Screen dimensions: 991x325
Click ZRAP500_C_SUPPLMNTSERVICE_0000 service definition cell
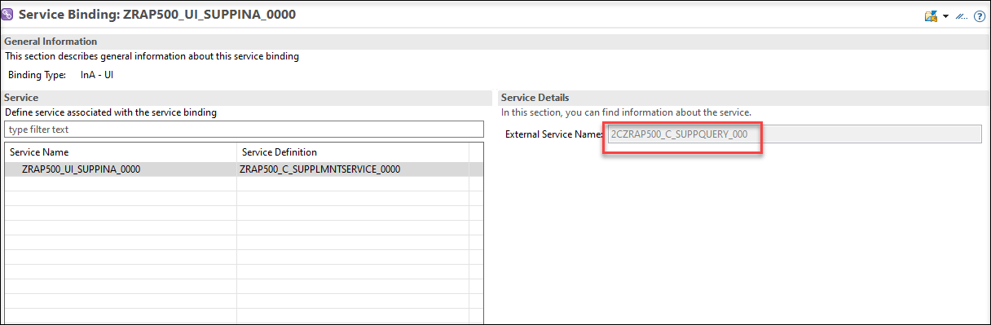tap(320, 169)
